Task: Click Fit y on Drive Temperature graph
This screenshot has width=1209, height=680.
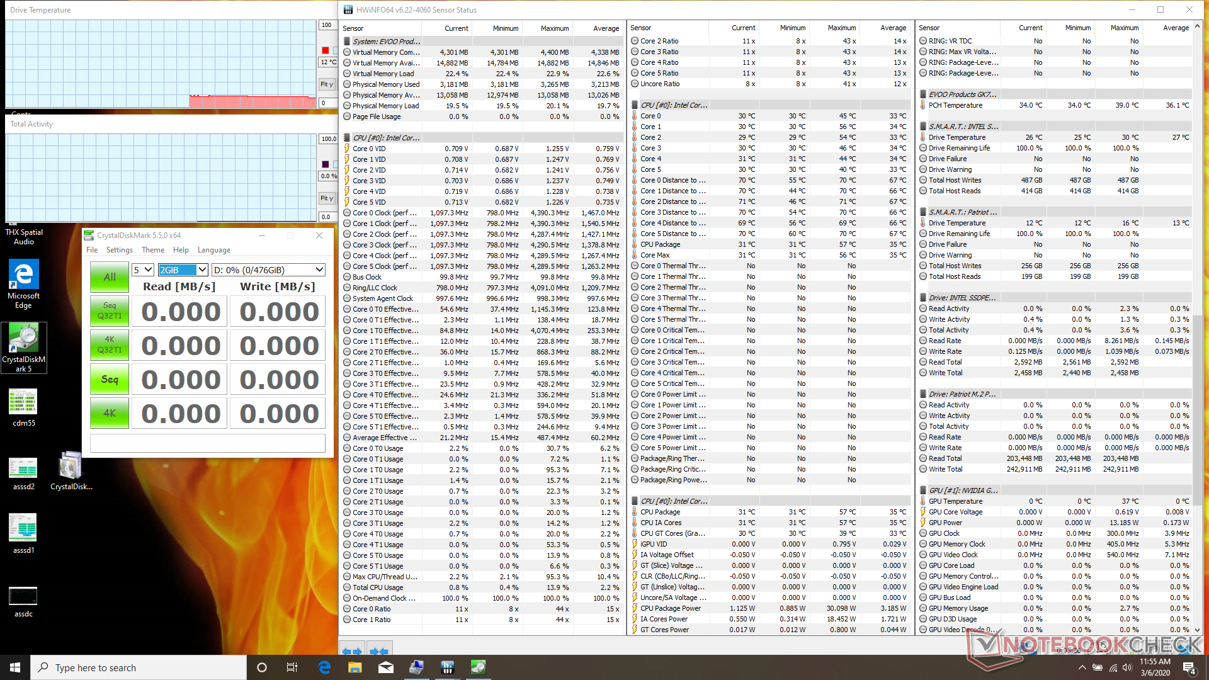Action: point(326,84)
